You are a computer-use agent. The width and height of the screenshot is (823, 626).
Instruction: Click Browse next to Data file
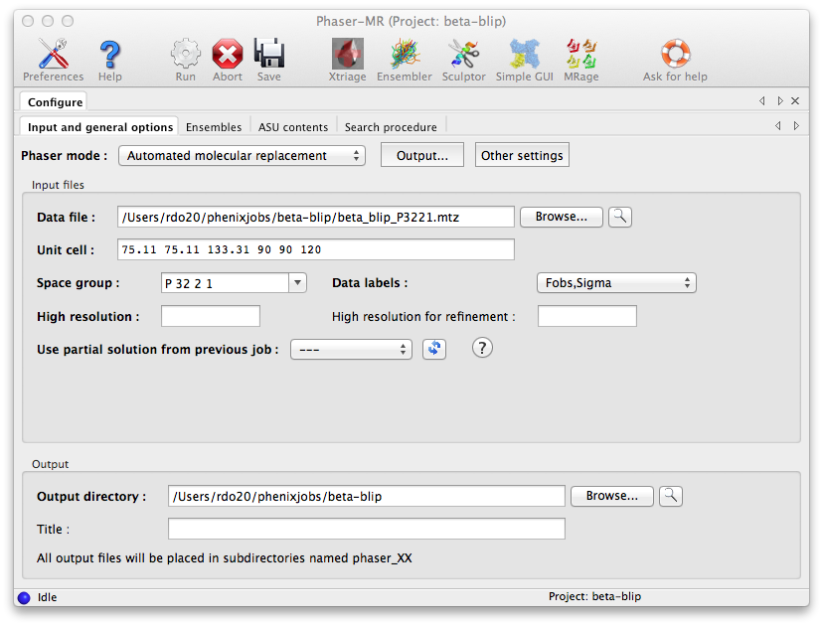[x=561, y=217]
